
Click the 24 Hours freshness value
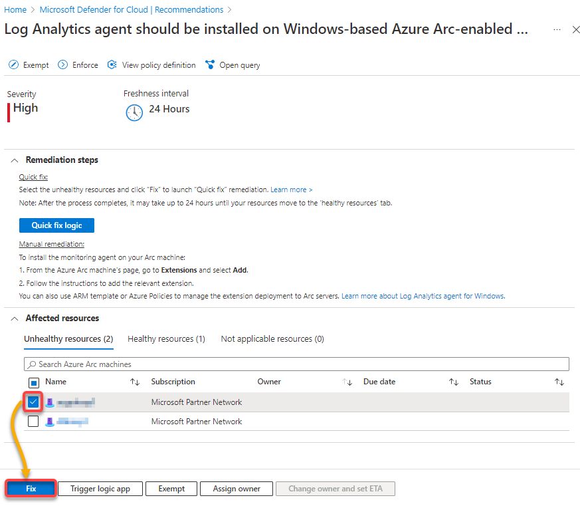[x=169, y=109]
